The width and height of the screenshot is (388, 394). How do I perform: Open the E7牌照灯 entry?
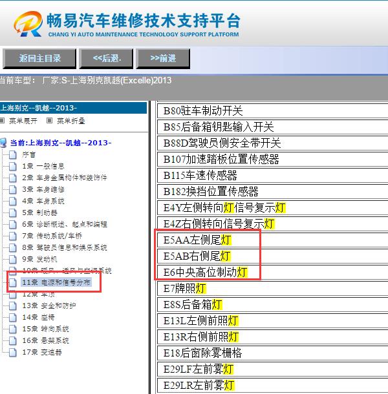pyautogui.click(x=272, y=289)
